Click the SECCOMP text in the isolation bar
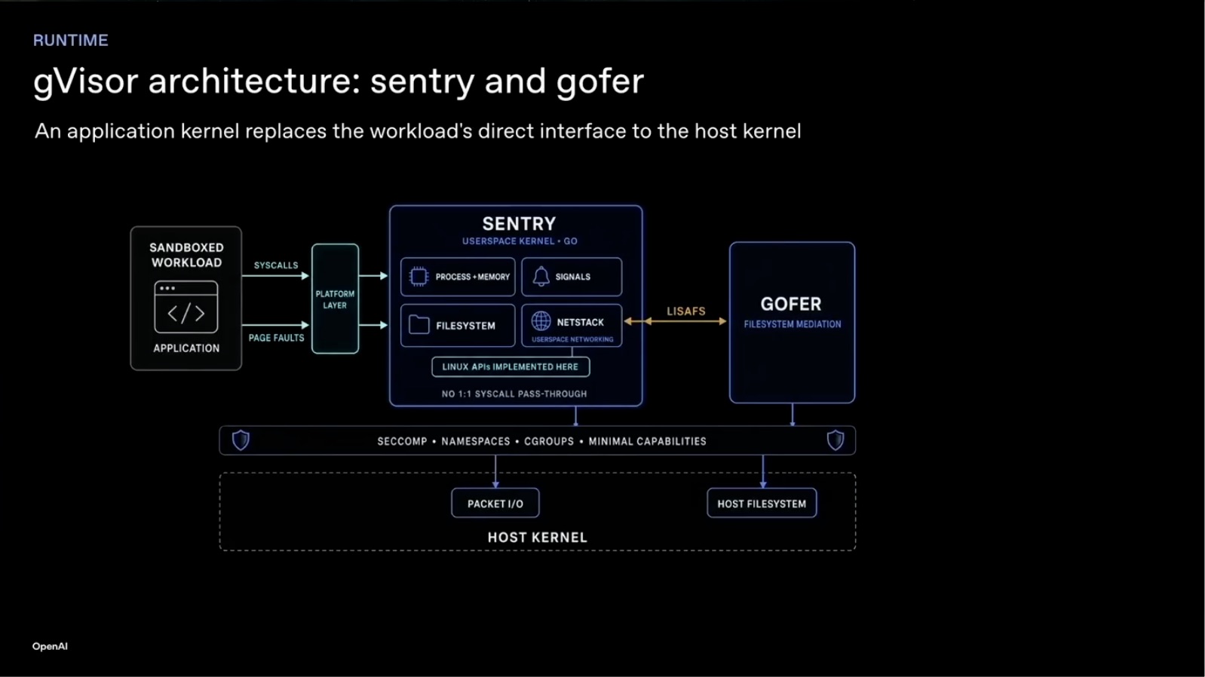1205x677 pixels. [402, 441]
